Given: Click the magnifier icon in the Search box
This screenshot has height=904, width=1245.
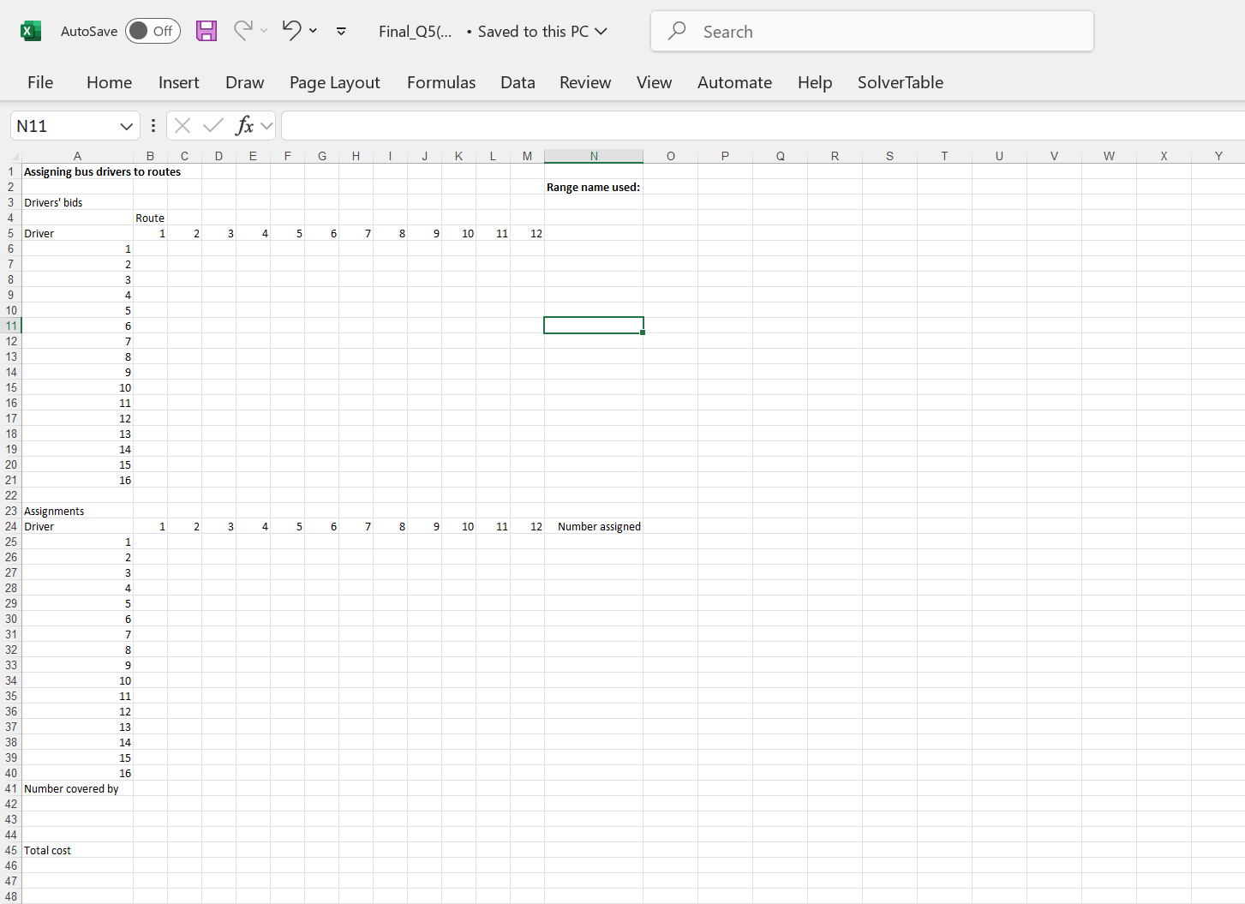Looking at the screenshot, I should tap(677, 31).
